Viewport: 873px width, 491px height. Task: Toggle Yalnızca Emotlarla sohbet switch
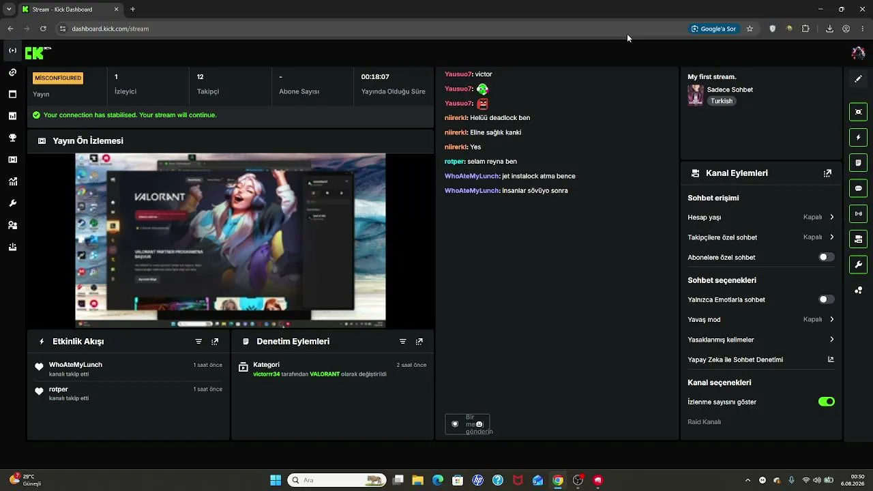pyautogui.click(x=826, y=299)
